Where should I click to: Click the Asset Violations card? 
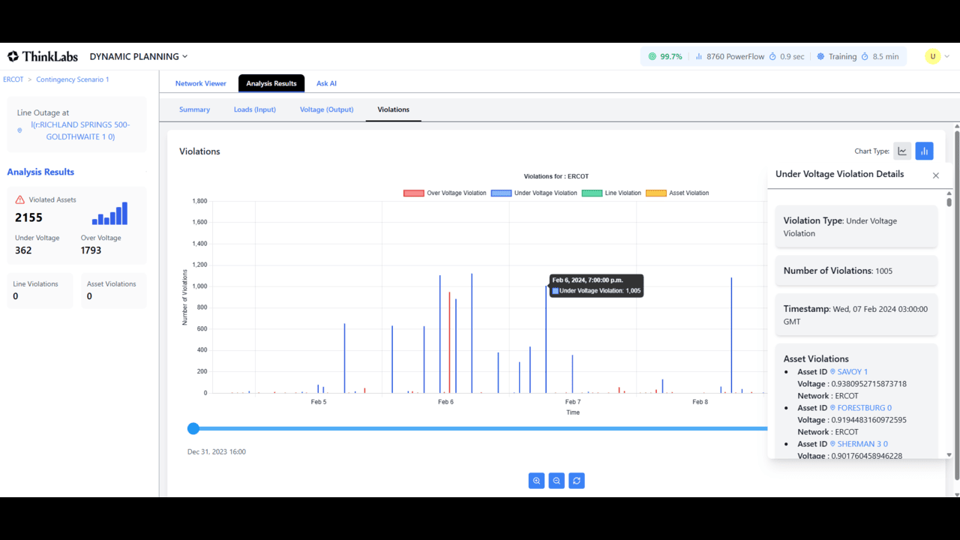click(113, 290)
